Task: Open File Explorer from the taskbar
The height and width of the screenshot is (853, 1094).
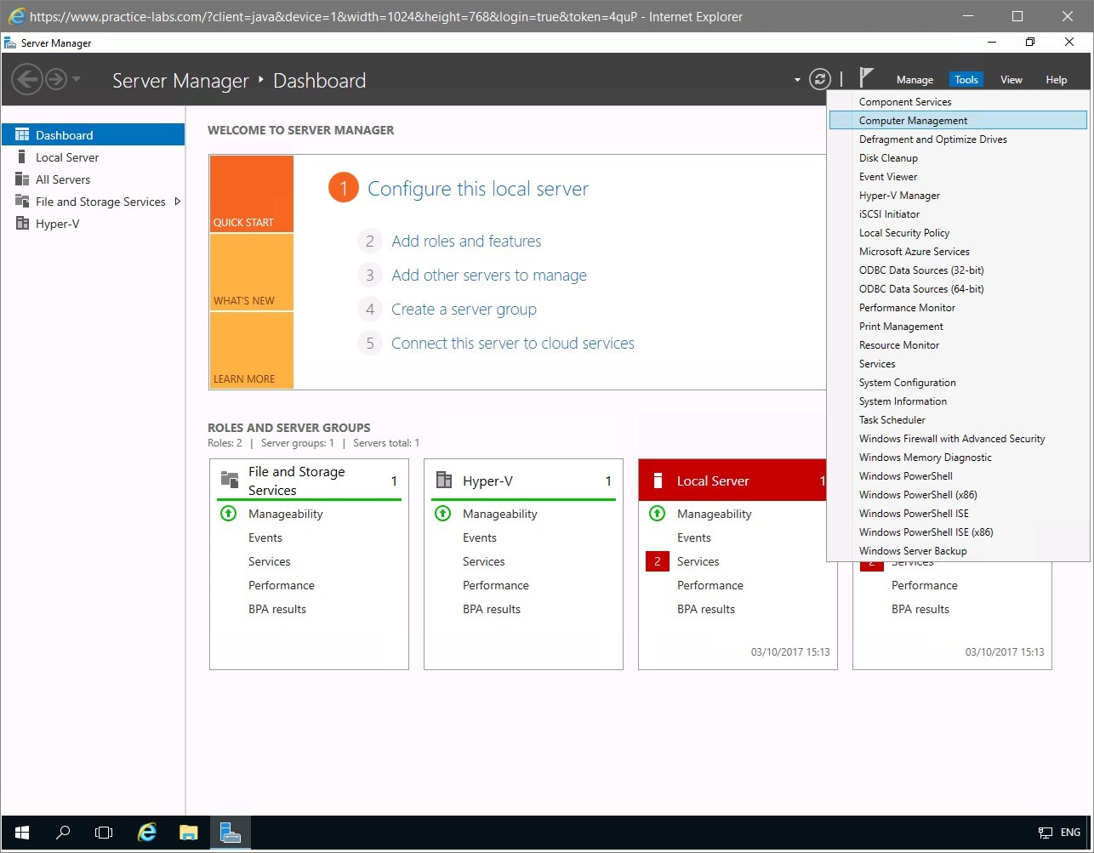Action: (x=188, y=833)
